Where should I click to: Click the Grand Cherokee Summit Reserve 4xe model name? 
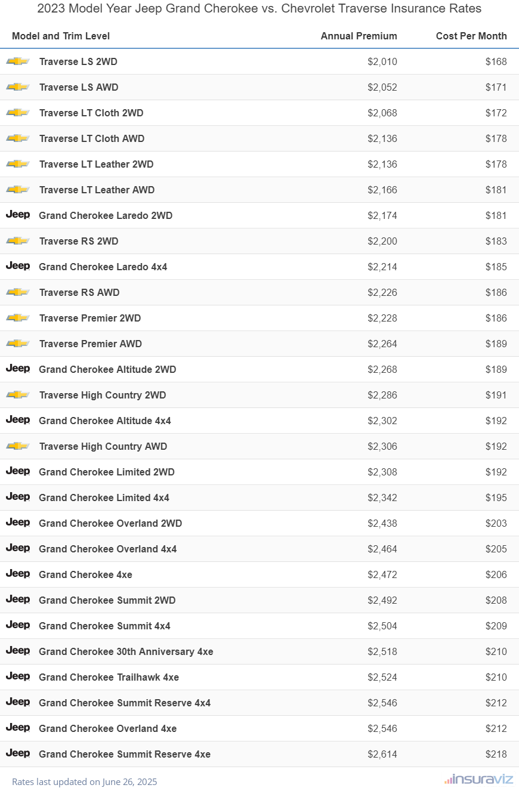point(125,754)
